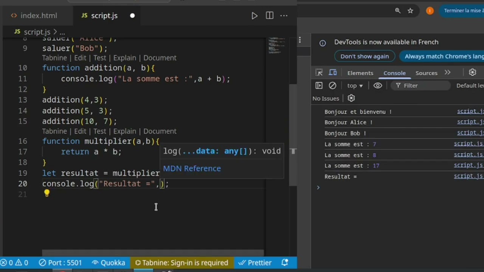Screen dimensions: 484x272
Task: Expand more DevTools tabs with the chevron
Action: 447,73
